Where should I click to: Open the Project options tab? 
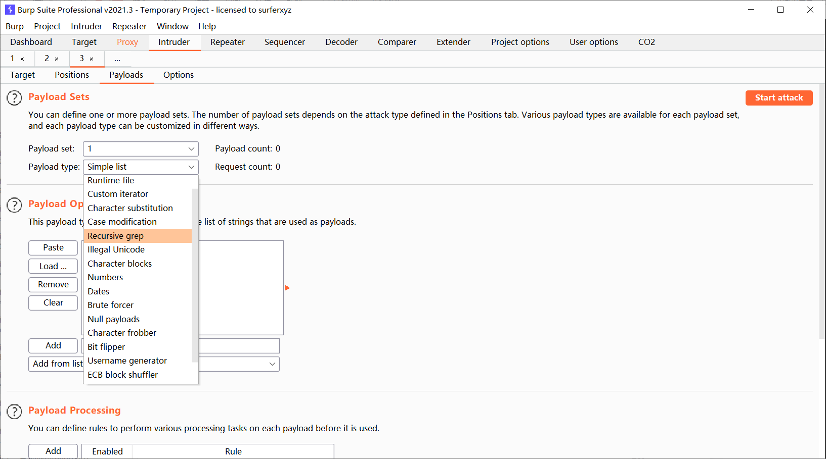[520, 42]
